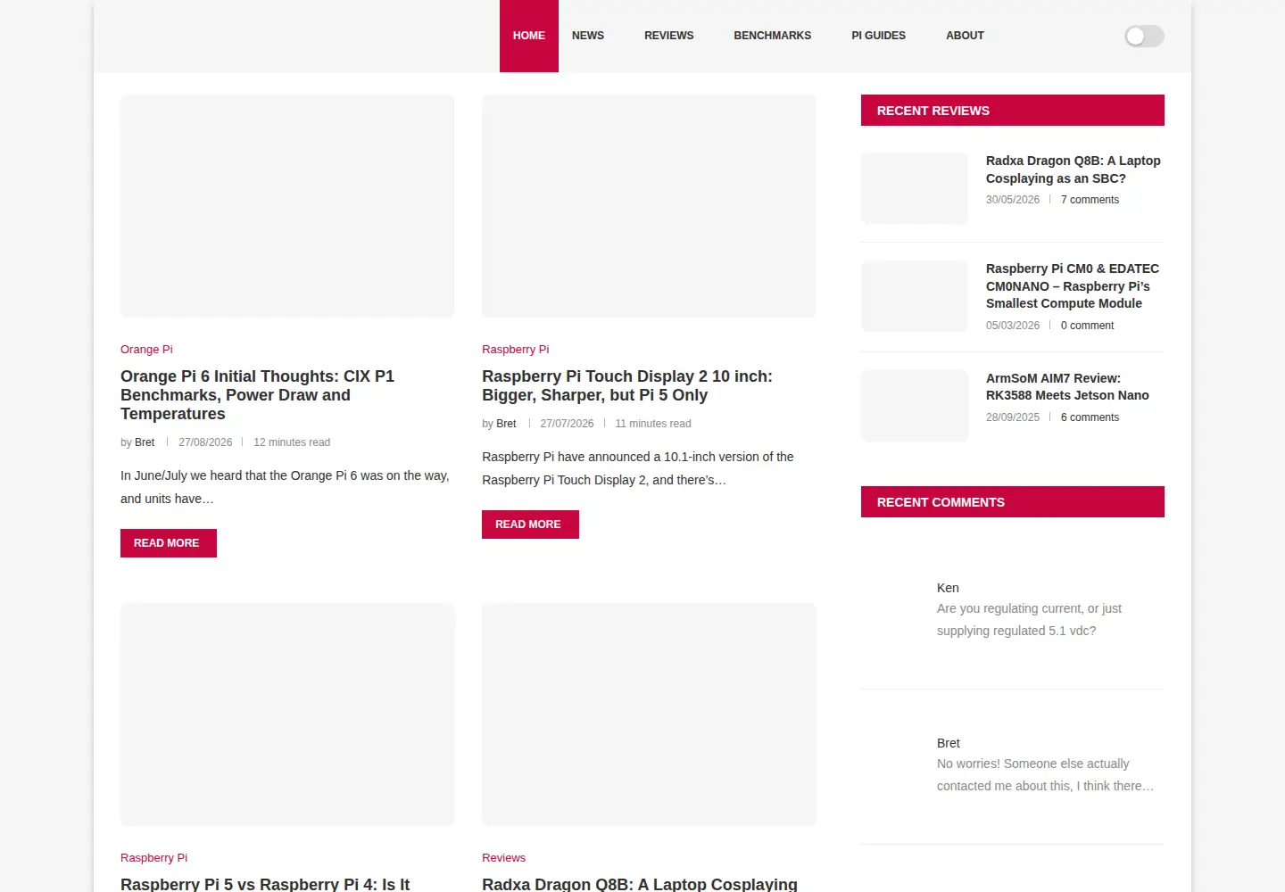Click commenter name Bret in Recent Comments
The image size is (1285, 892).
(949, 743)
